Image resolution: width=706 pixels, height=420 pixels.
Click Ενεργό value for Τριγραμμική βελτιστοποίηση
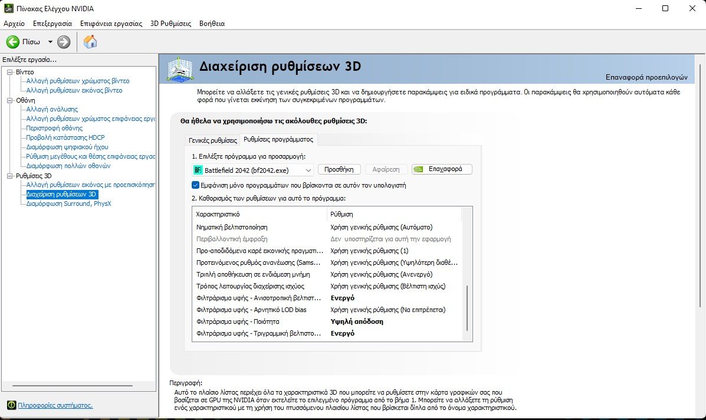pos(342,333)
